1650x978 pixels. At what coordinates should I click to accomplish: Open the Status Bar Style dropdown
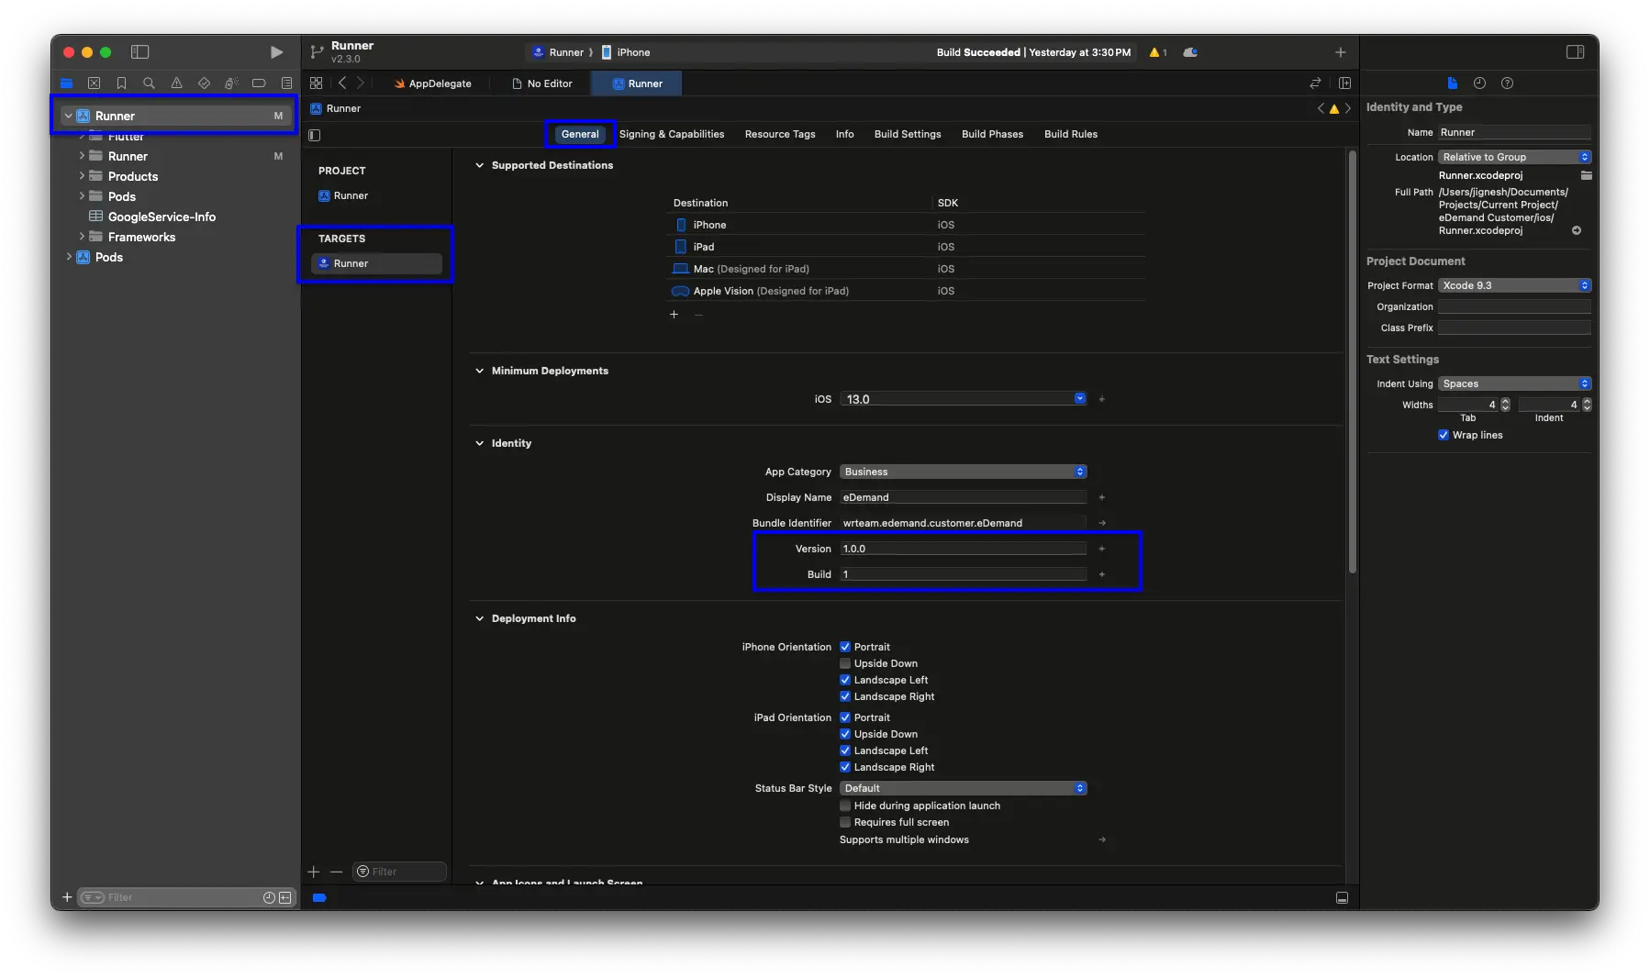coord(963,788)
